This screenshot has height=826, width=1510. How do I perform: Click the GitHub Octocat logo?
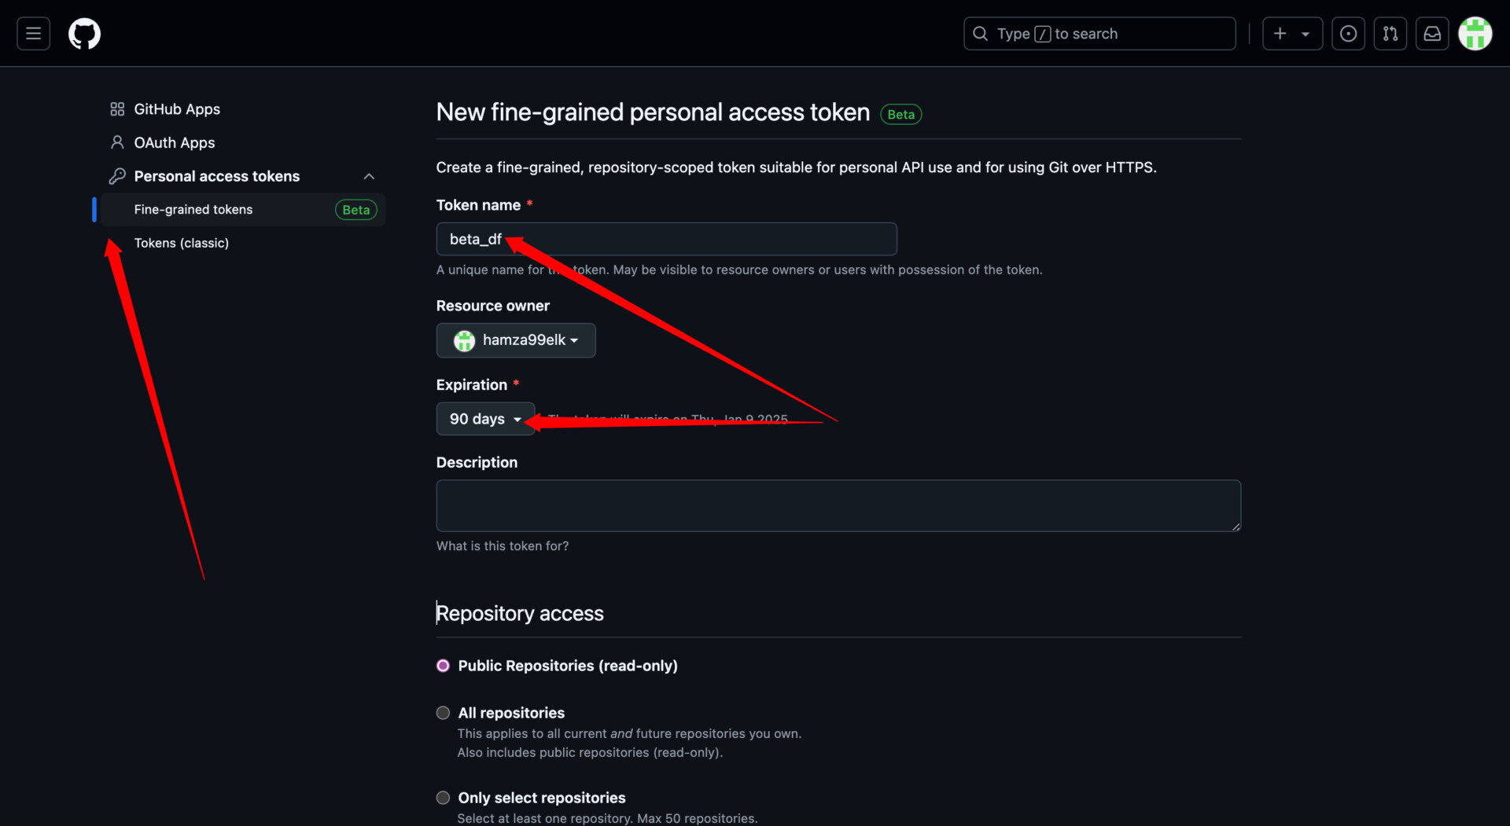pyautogui.click(x=84, y=34)
